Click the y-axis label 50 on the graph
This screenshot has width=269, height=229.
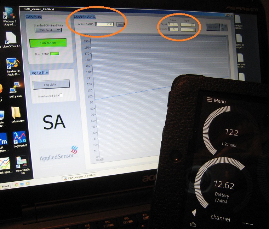pos(93,127)
